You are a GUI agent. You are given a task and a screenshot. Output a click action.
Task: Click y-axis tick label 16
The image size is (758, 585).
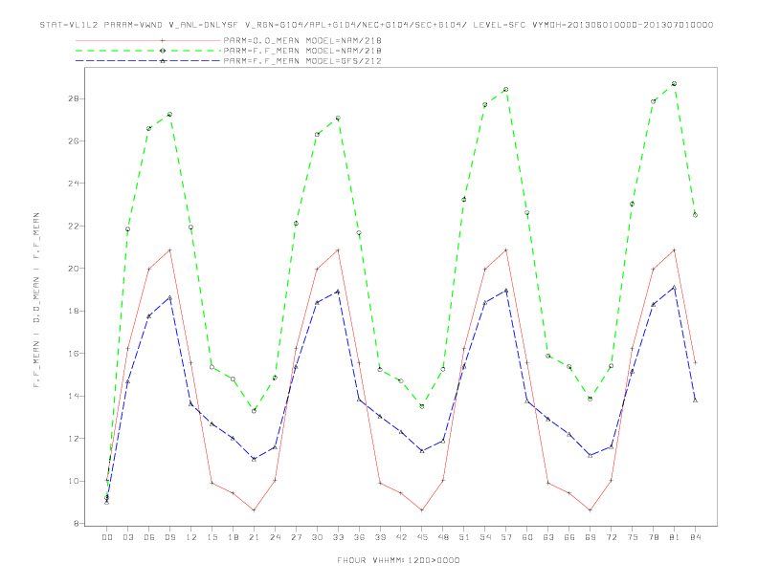point(75,354)
